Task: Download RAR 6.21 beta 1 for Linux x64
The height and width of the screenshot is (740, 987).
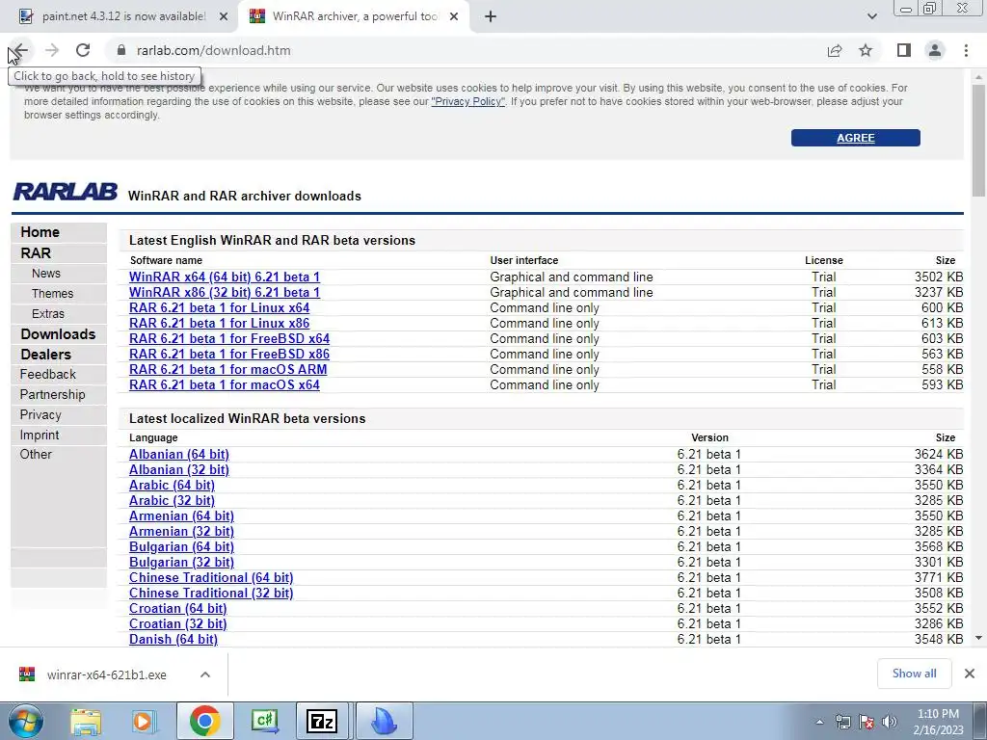Action: (219, 307)
